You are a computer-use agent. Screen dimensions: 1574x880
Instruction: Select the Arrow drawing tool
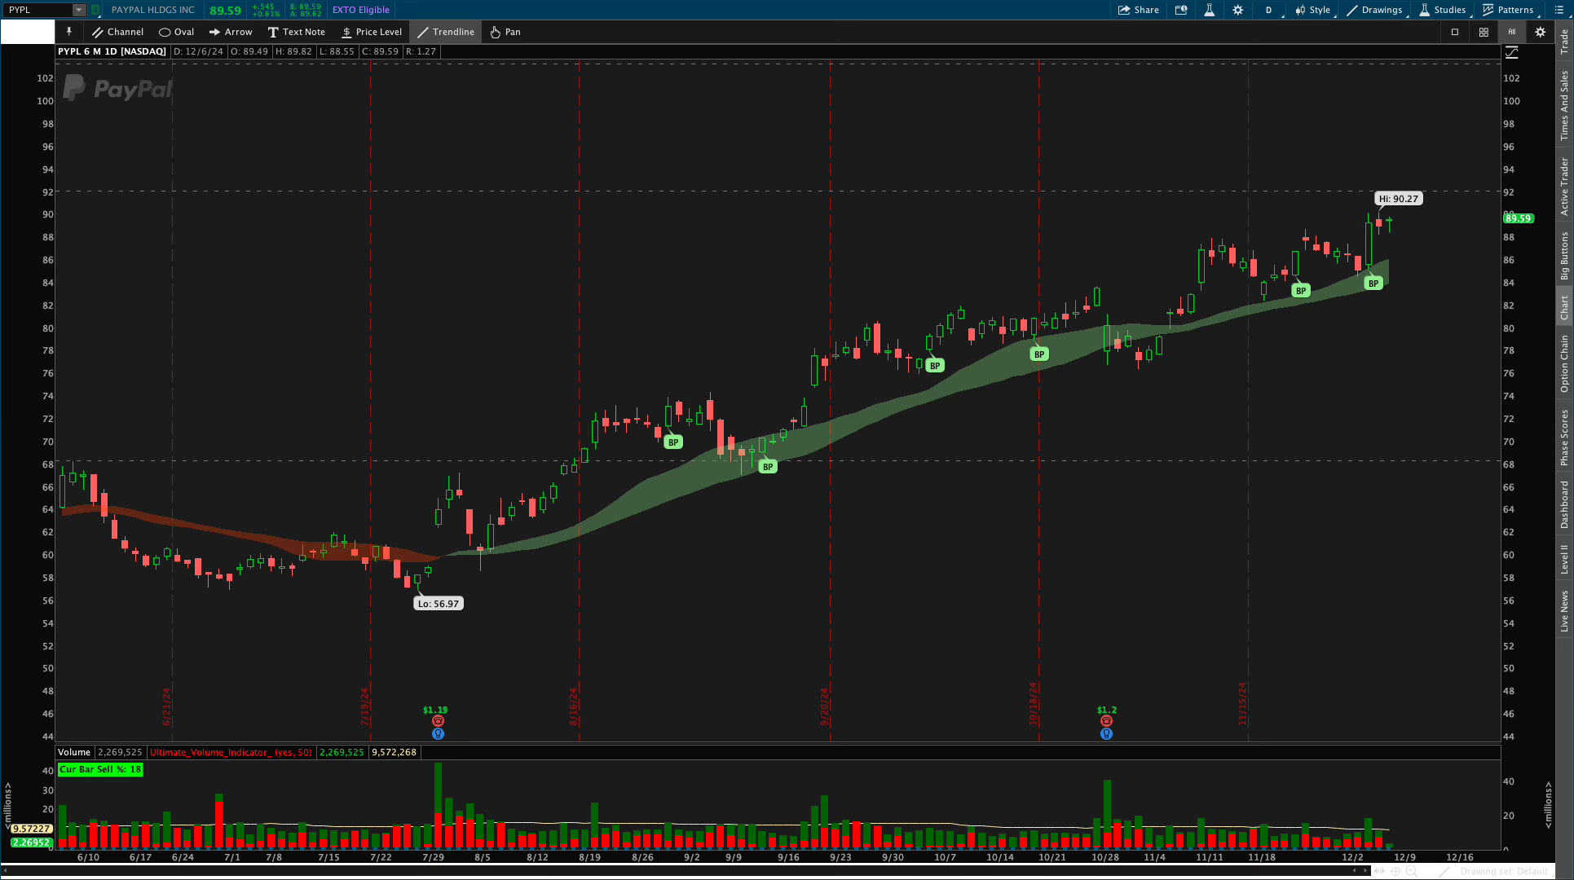(231, 32)
